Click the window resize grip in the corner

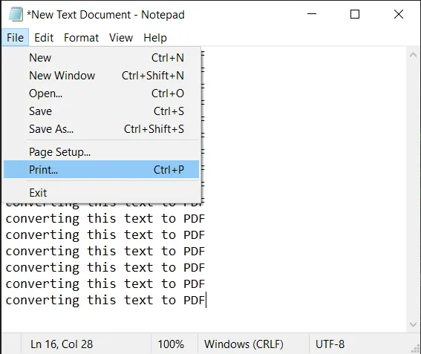pyautogui.click(x=415, y=348)
